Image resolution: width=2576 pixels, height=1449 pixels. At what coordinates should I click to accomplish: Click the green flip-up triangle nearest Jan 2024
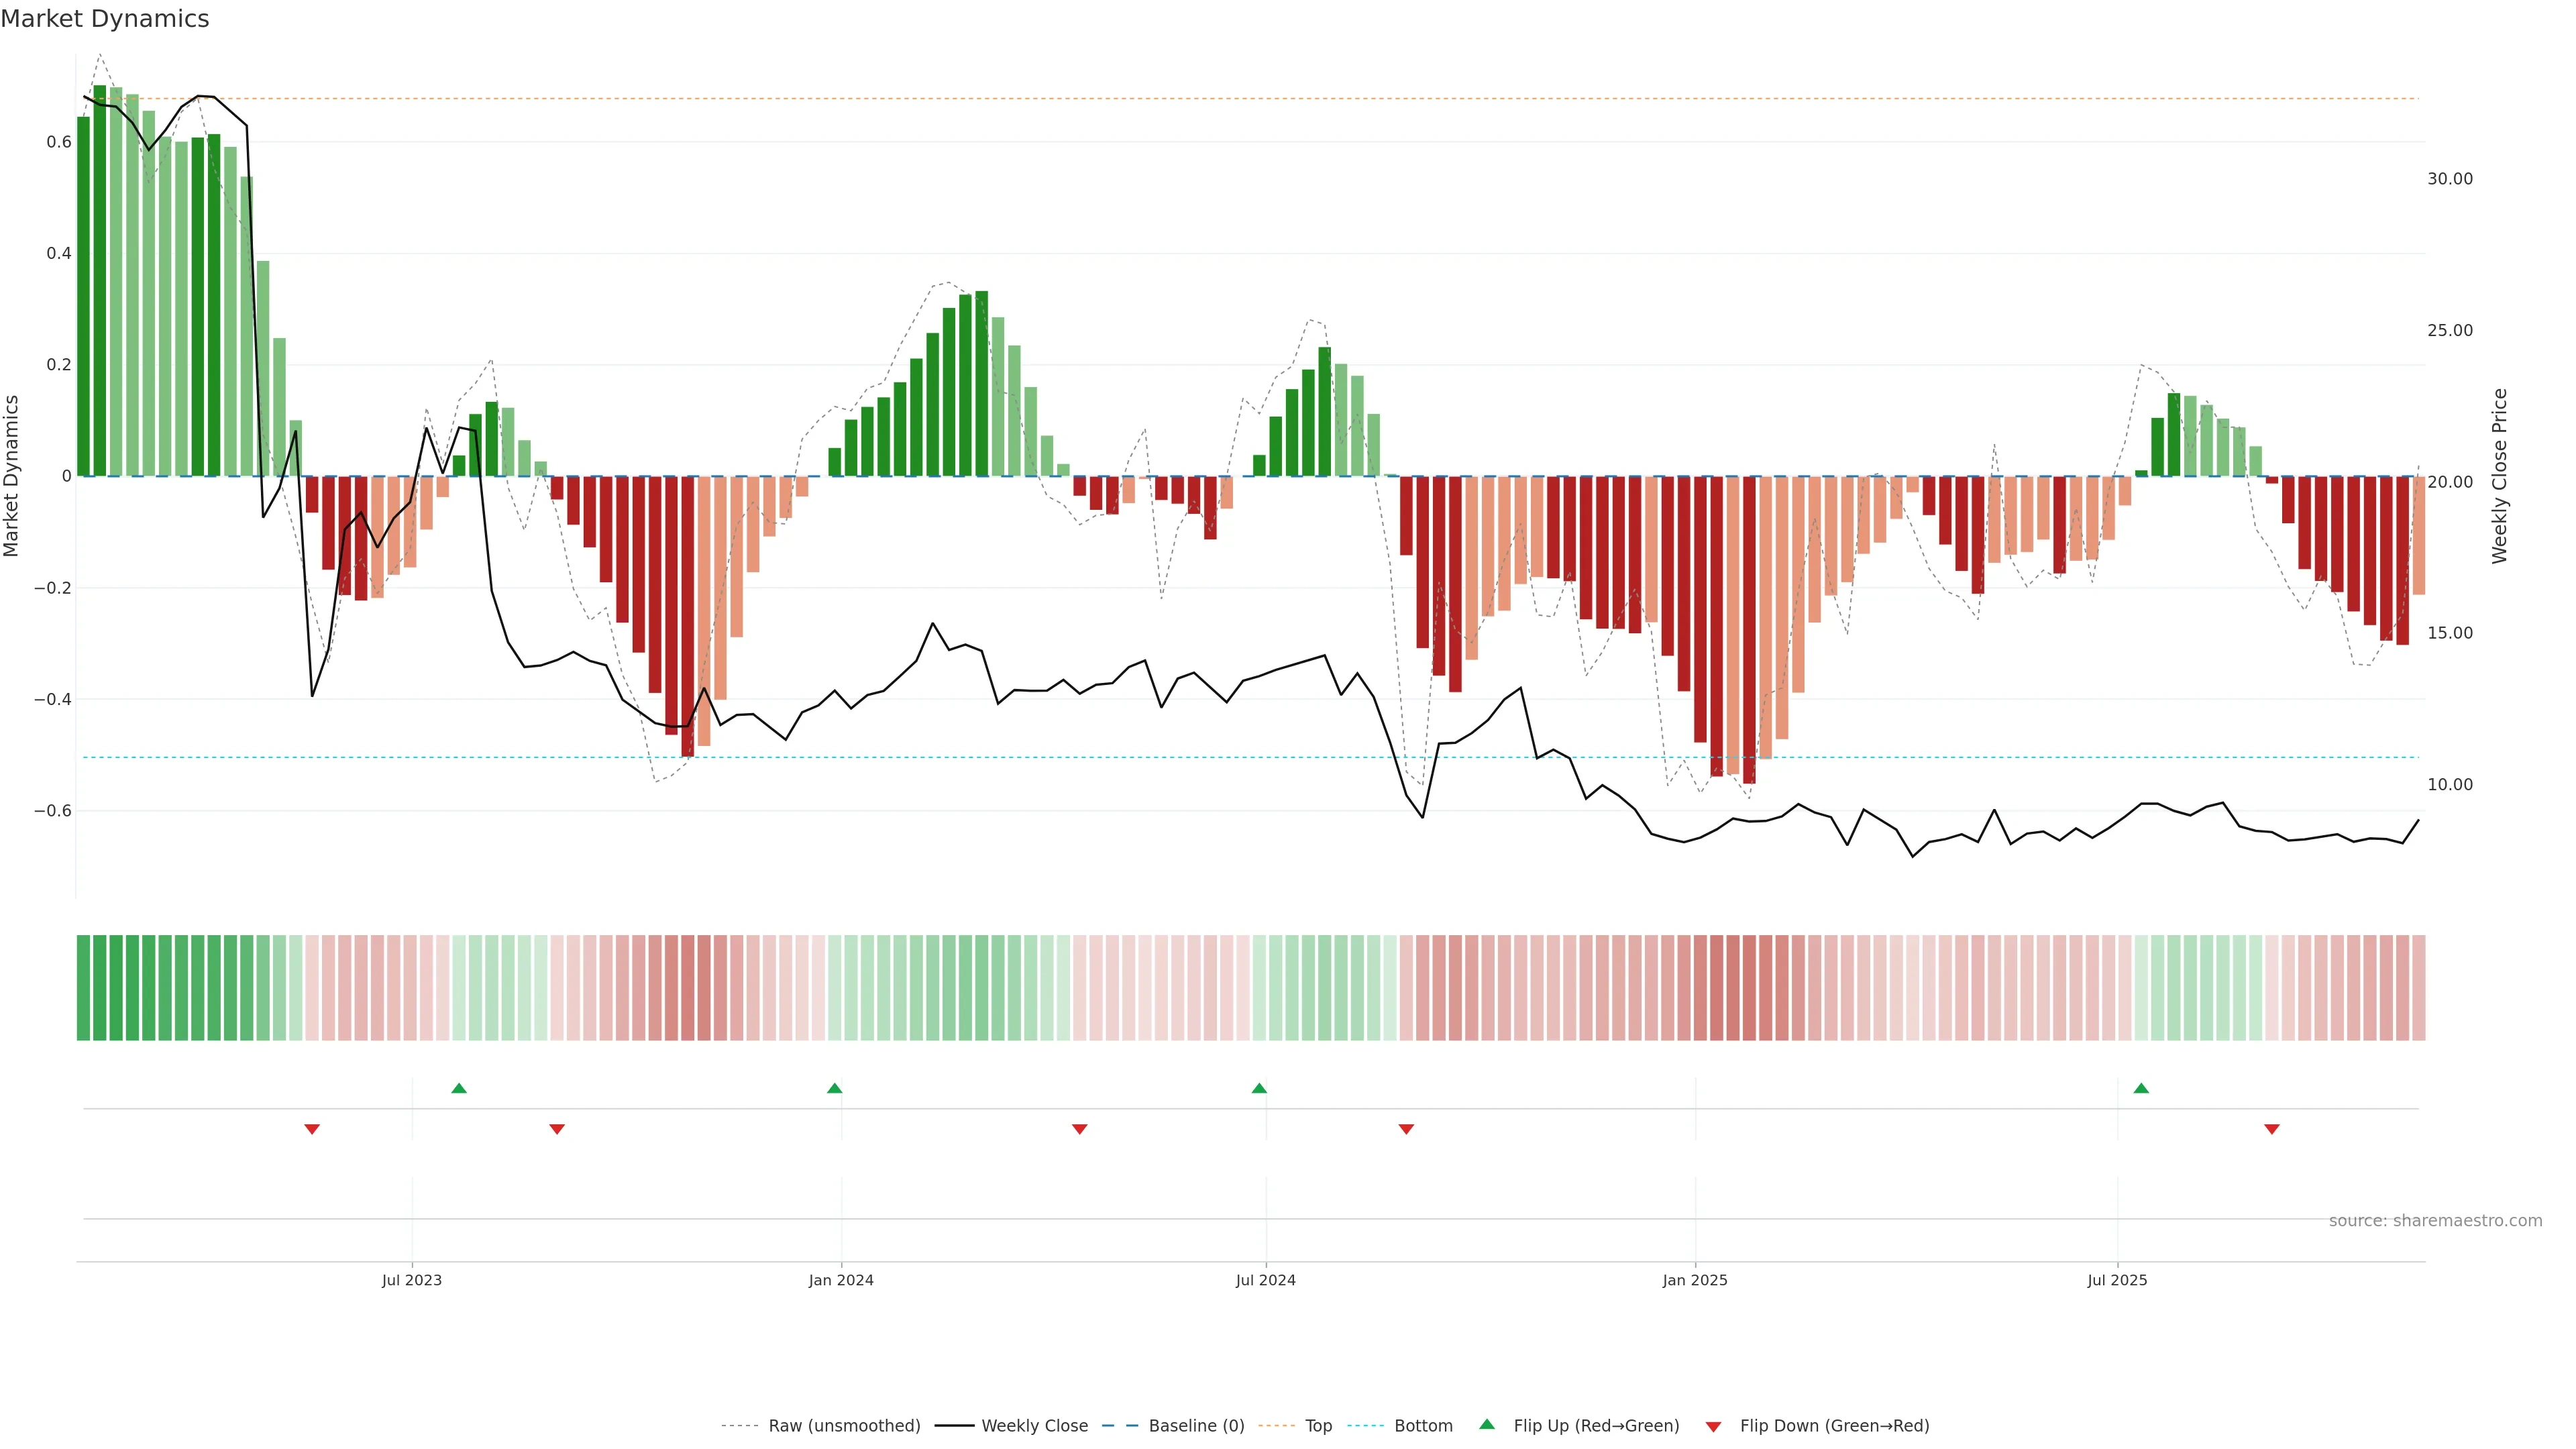click(835, 1088)
